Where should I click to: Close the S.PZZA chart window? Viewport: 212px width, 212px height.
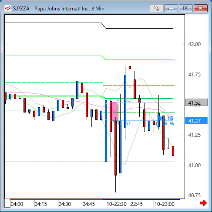pos(201,8)
